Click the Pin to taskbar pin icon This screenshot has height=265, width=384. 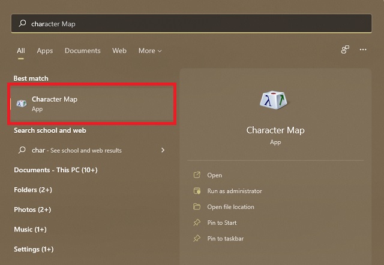tap(197, 238)
